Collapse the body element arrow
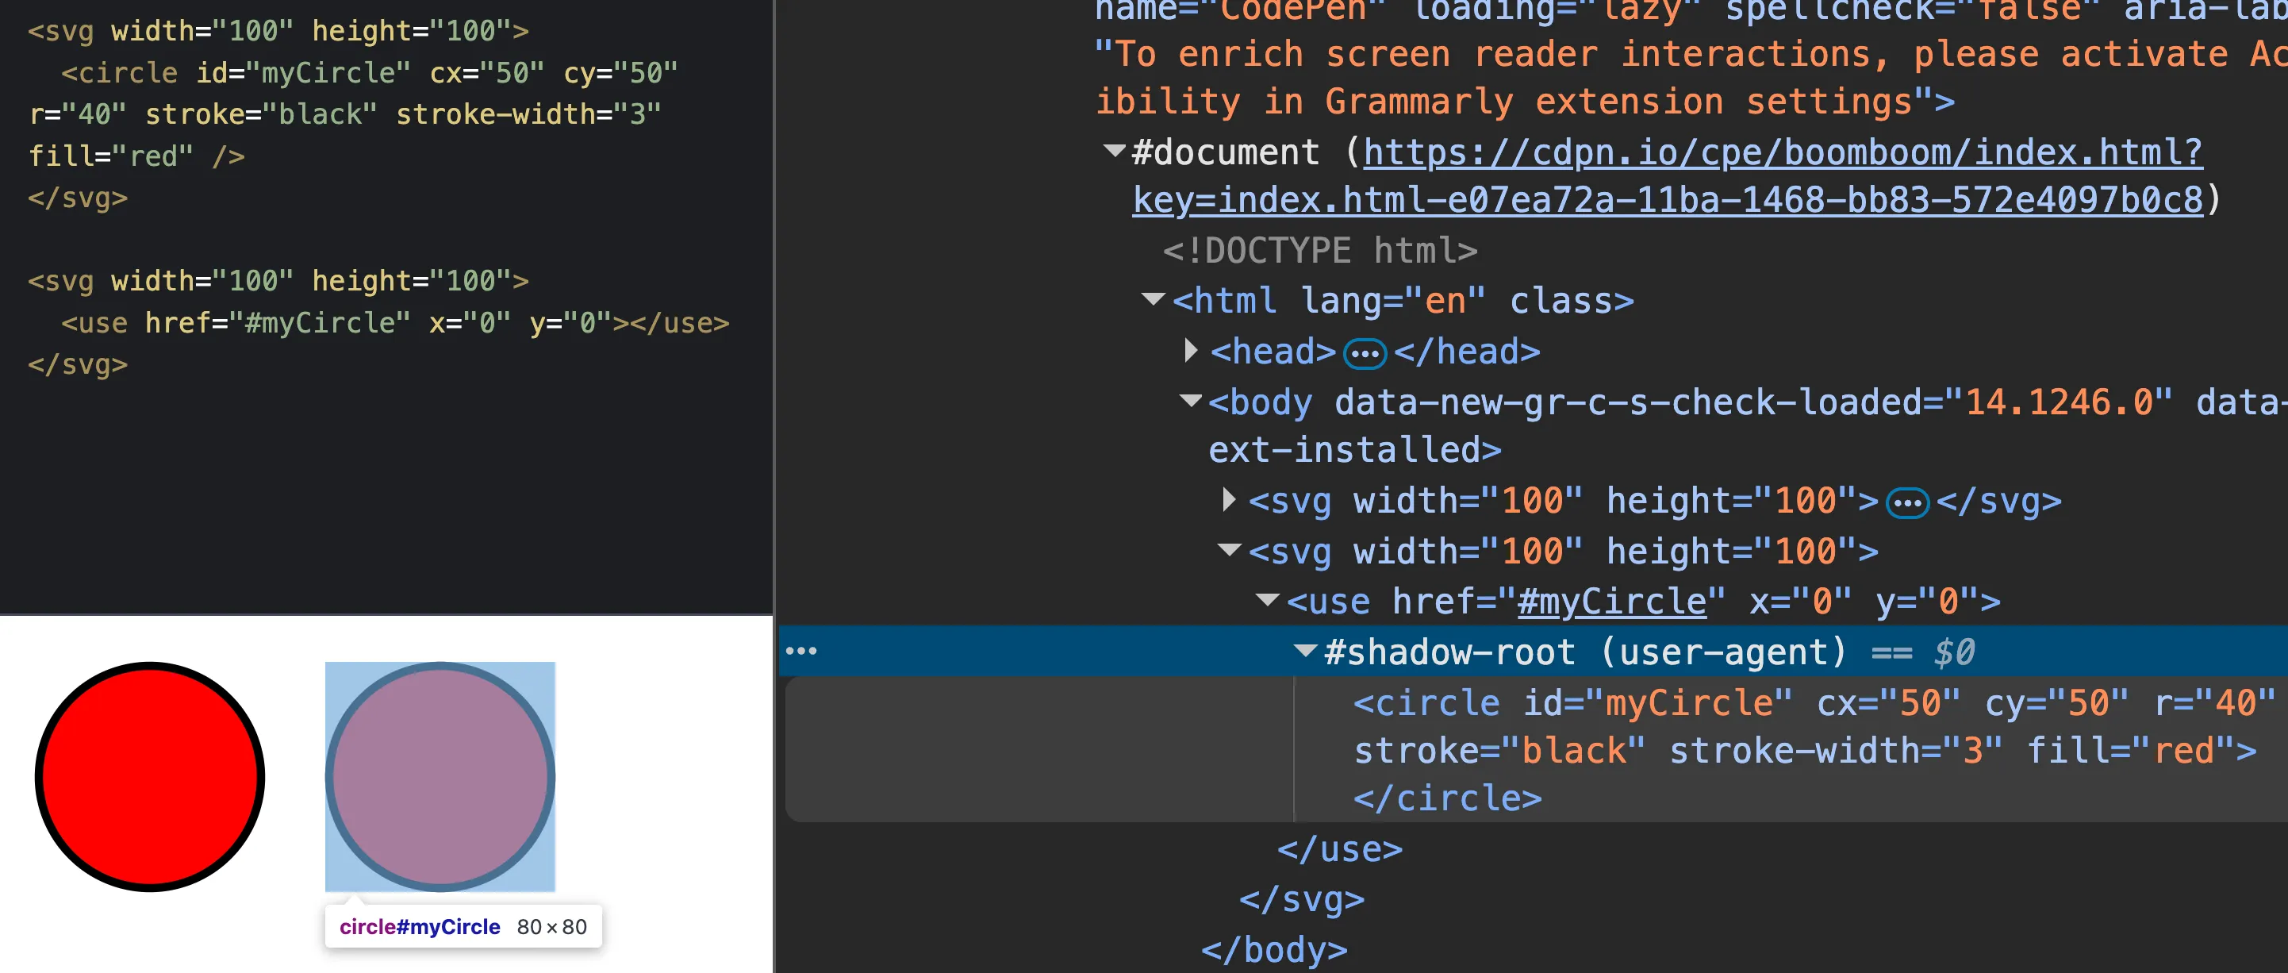The height and width of the screenshot is (973, 2288). coord(1190,401)
